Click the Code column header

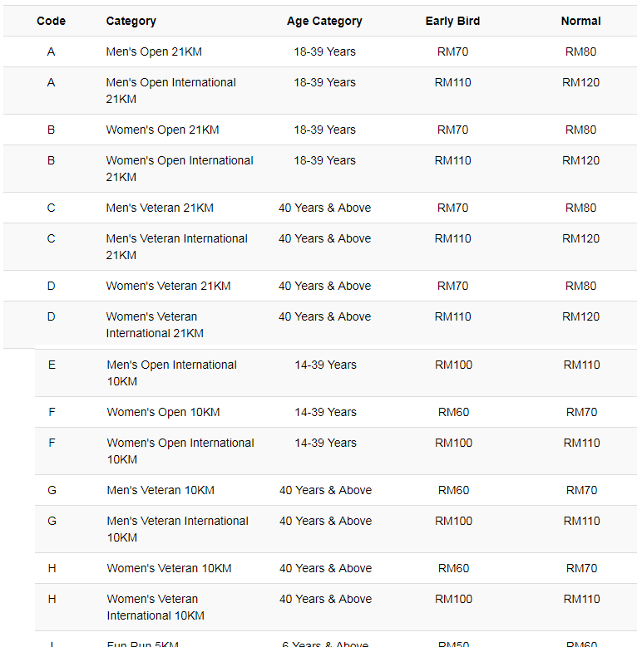click(51, 21)
